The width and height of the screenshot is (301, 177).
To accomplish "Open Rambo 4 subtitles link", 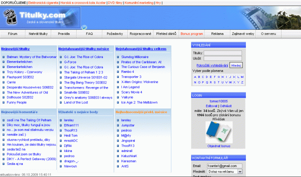I will click(x=127, y=72).
